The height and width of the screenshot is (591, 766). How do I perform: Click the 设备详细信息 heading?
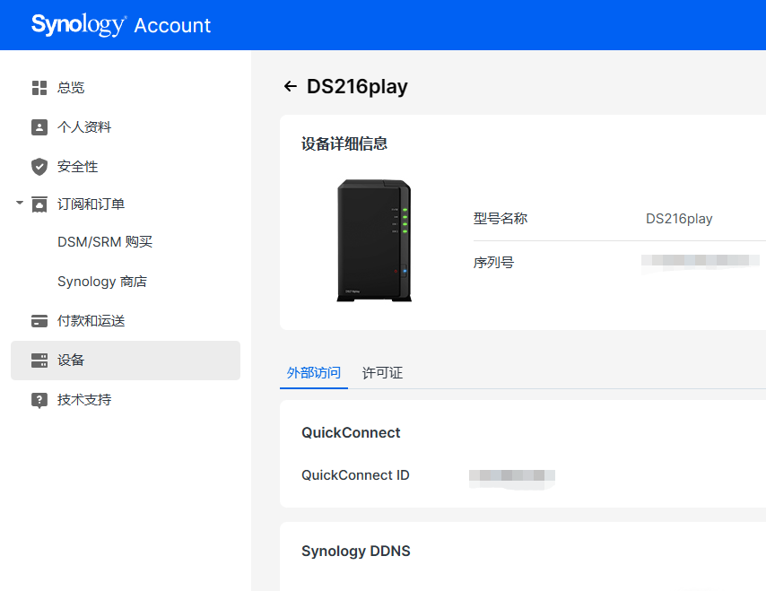tap(344, 143)
